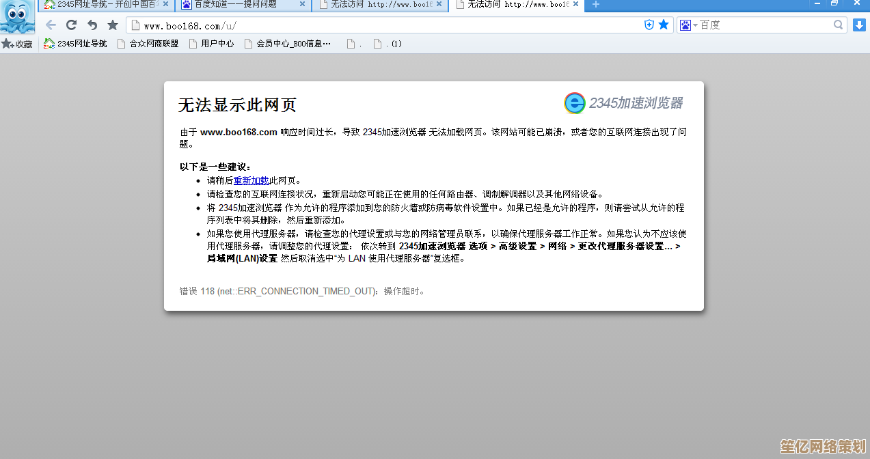Click the 收藏 add favorites star button
The image size is (870, 459).
[x=18, y=44]
